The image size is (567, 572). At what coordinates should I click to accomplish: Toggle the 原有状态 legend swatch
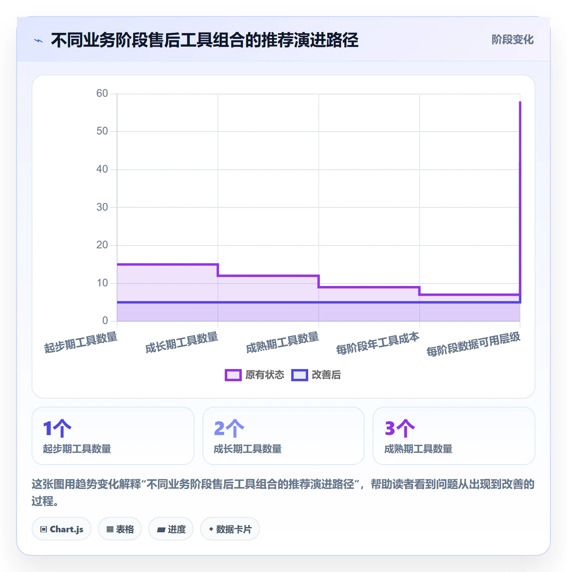tap(233, 375)
